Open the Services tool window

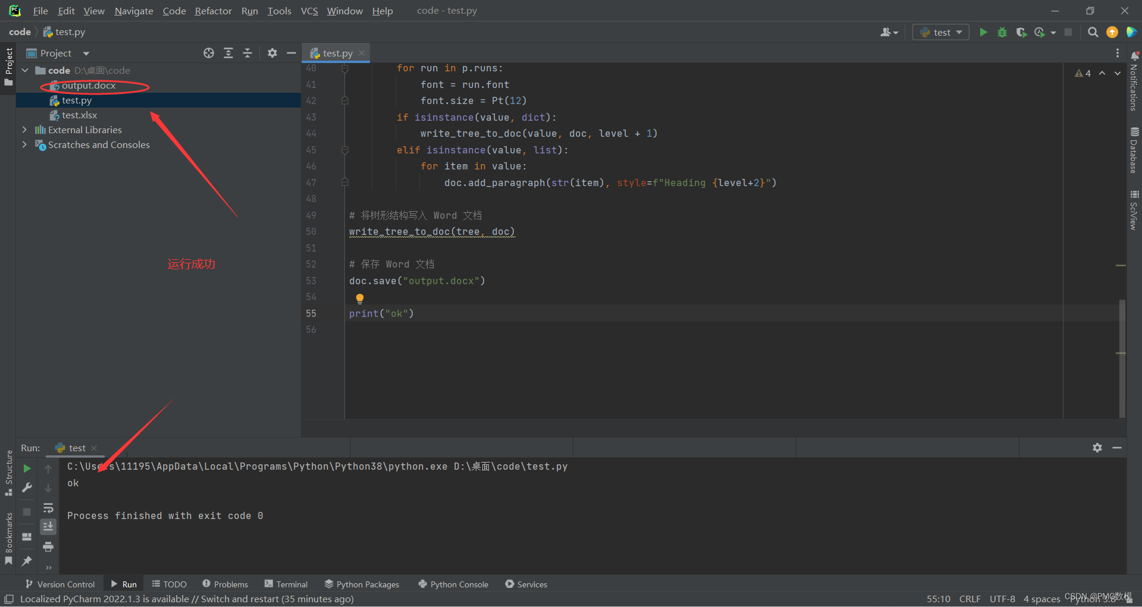tap(526, 584)
